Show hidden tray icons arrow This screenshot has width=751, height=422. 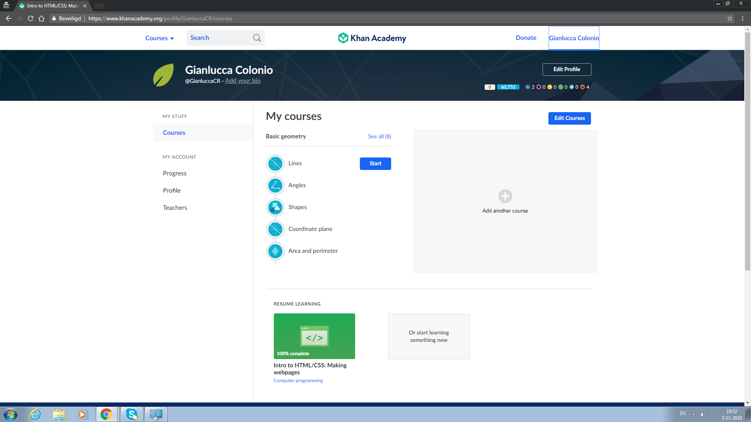694,414
